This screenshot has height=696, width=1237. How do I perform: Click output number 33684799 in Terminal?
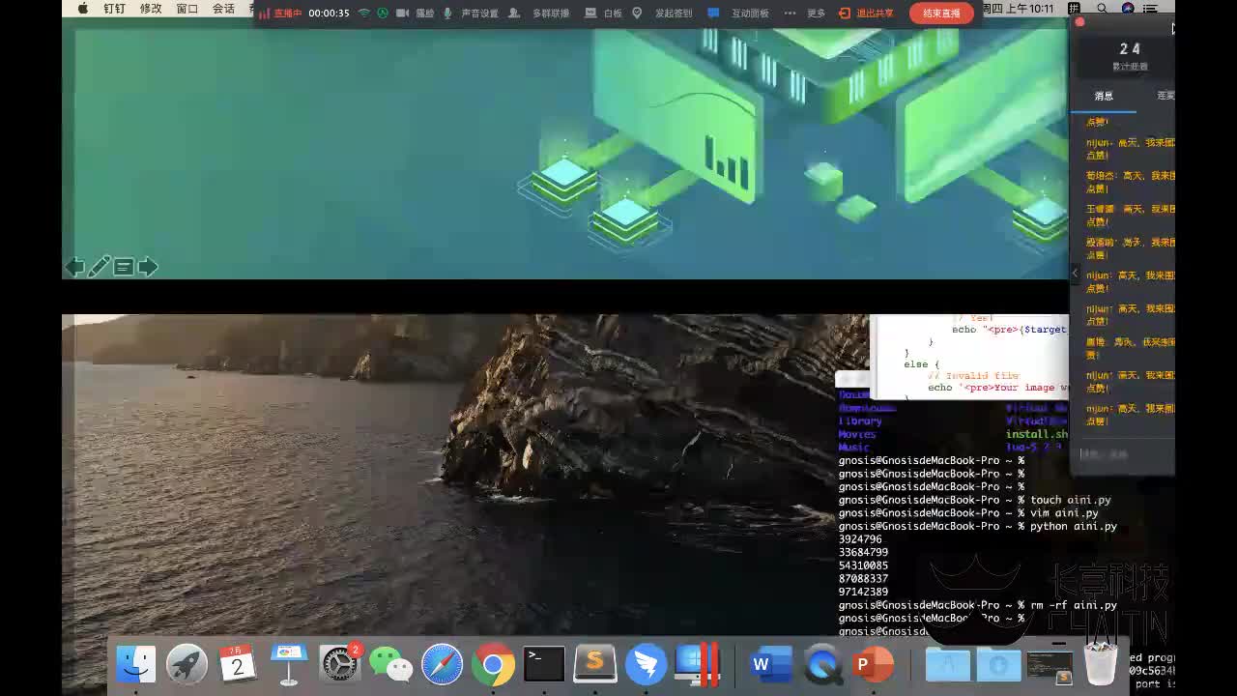point(863,553)
